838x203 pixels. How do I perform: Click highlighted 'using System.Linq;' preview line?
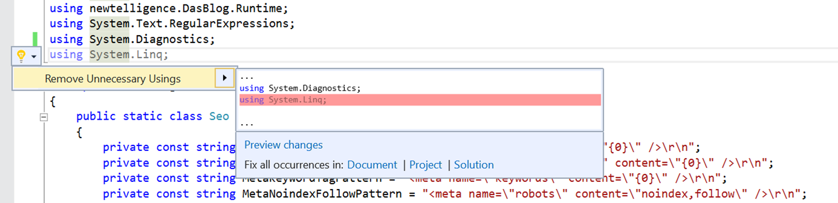tap(420, 100)
